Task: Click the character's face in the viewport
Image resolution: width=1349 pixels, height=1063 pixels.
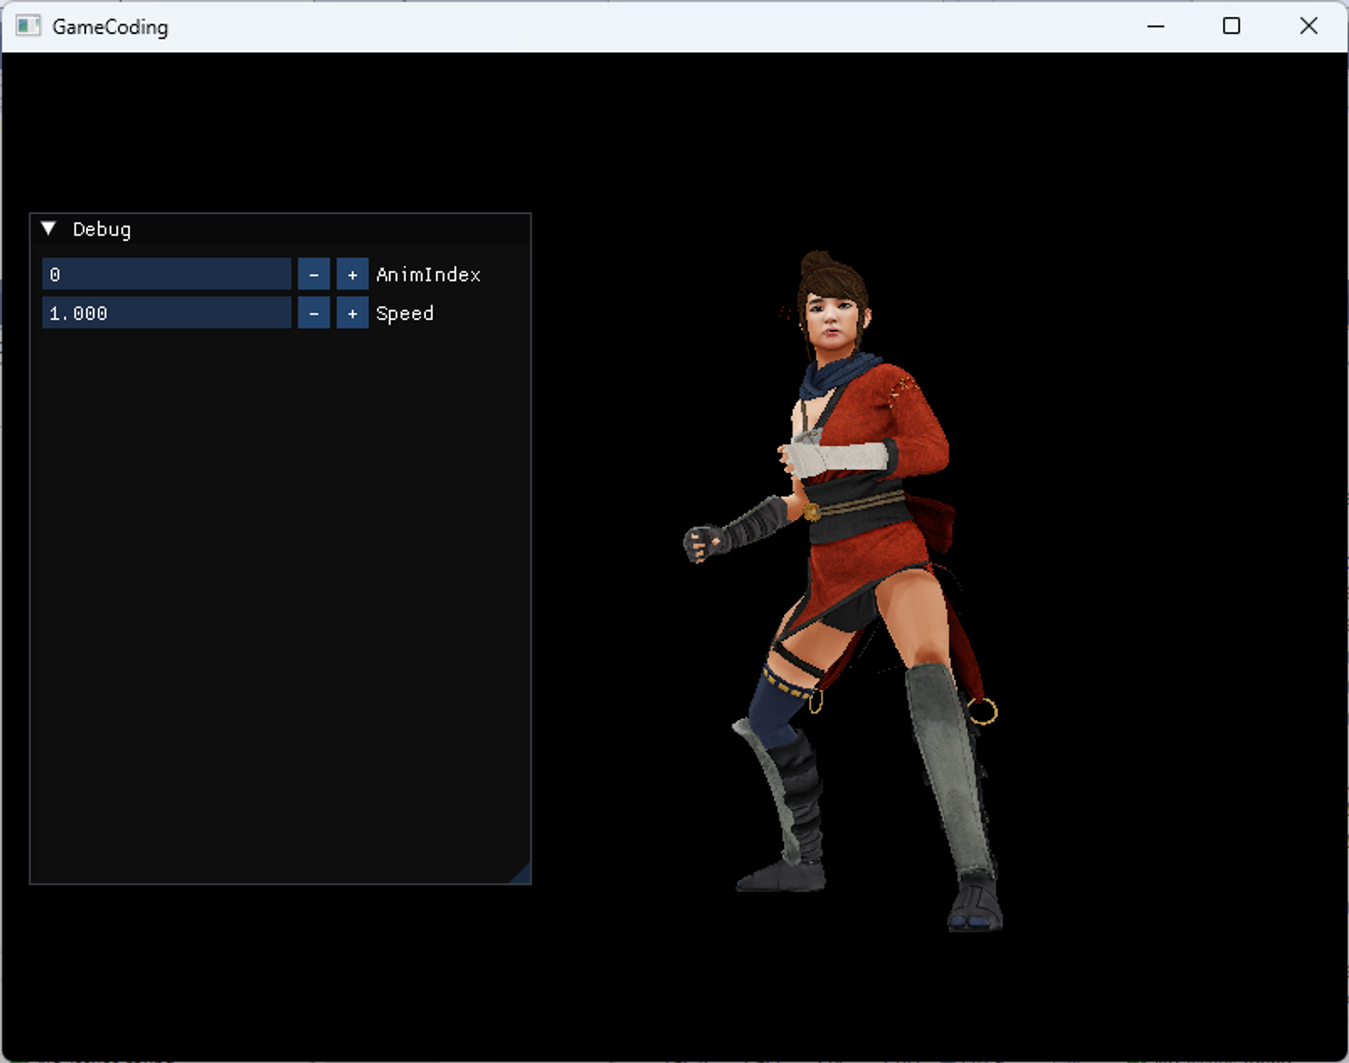Action: click(832, 320)
